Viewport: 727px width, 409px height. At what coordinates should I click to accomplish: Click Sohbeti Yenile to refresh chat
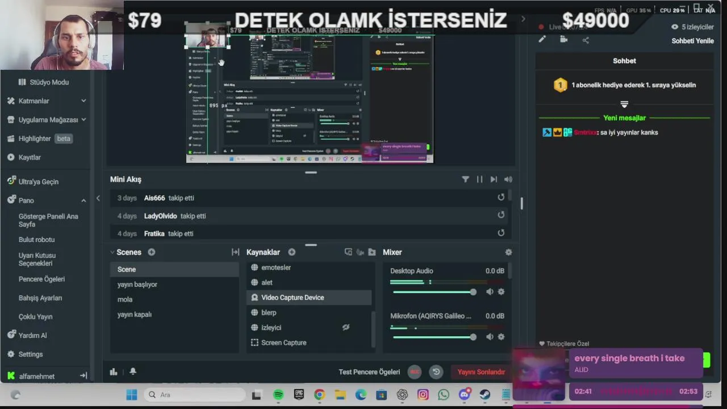click(692, 41)
